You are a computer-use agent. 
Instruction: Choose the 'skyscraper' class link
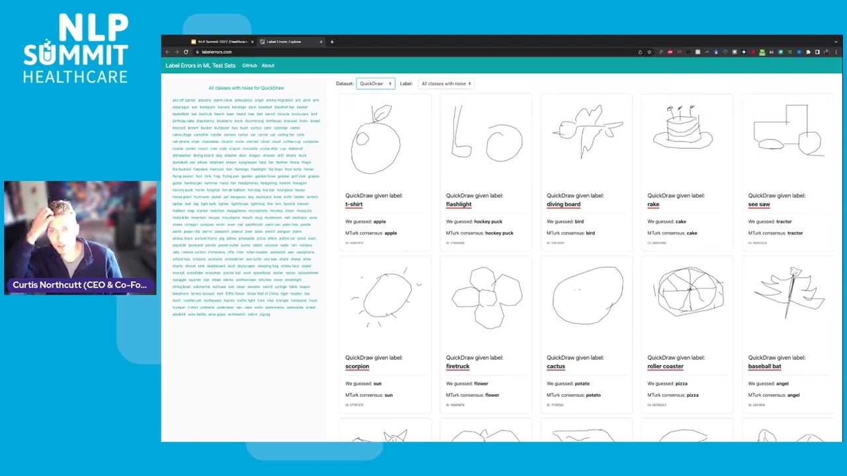tap(246, 266)
